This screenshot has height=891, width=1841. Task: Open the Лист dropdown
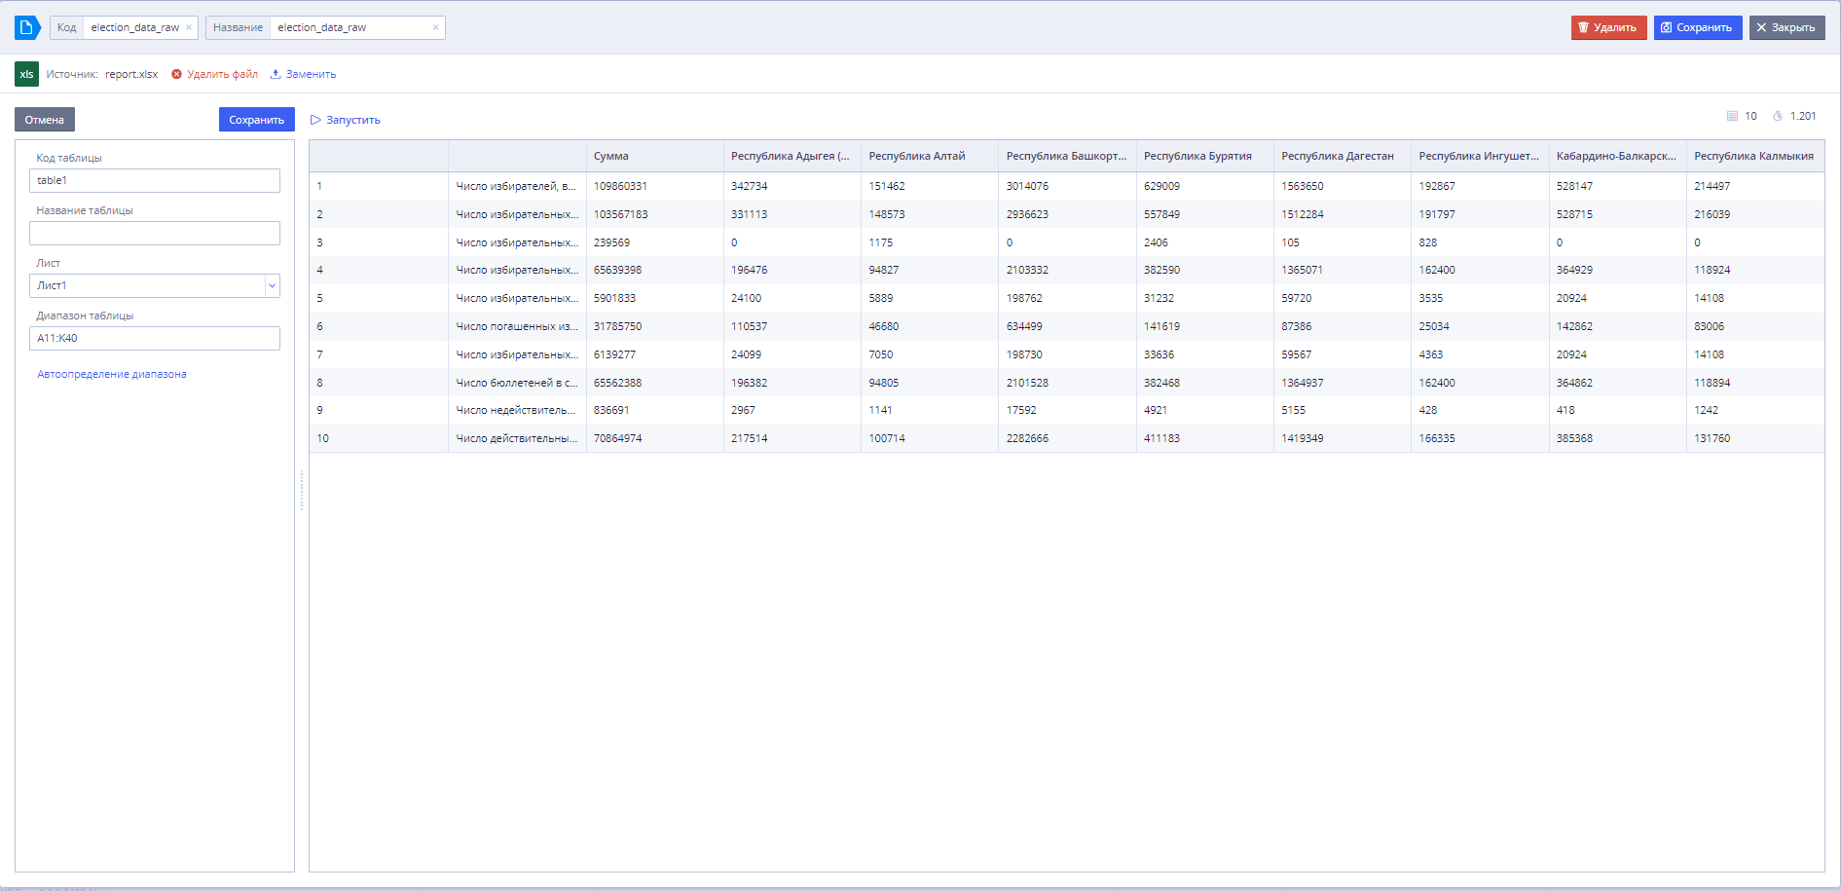tap(272, 285)
